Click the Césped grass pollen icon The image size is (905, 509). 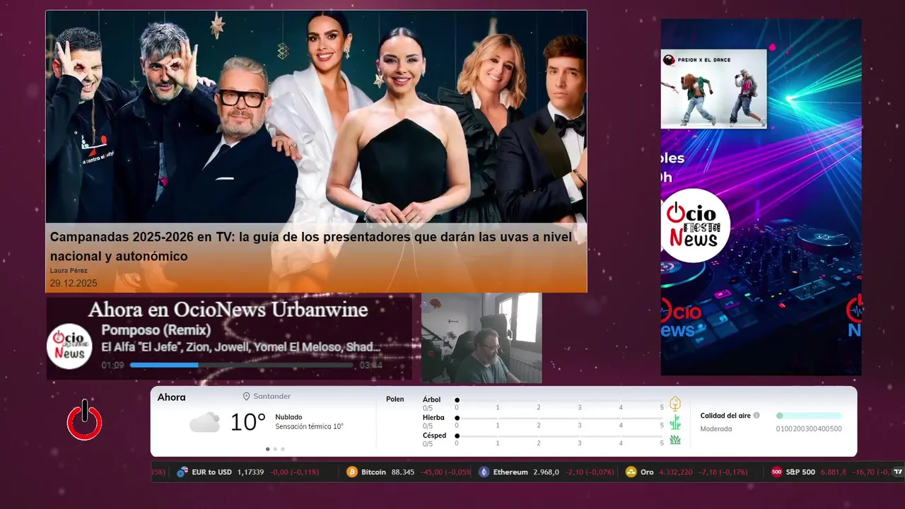(x=675, y=440)
